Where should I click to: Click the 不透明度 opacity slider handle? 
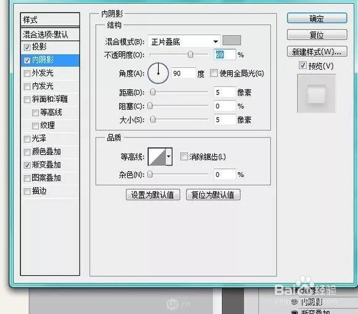(x=190, y=54)
